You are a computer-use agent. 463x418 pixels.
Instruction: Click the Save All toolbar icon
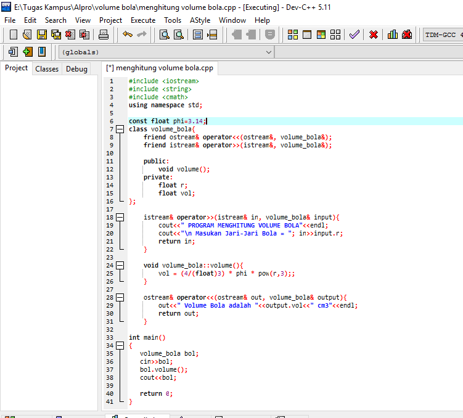(56, 35)
